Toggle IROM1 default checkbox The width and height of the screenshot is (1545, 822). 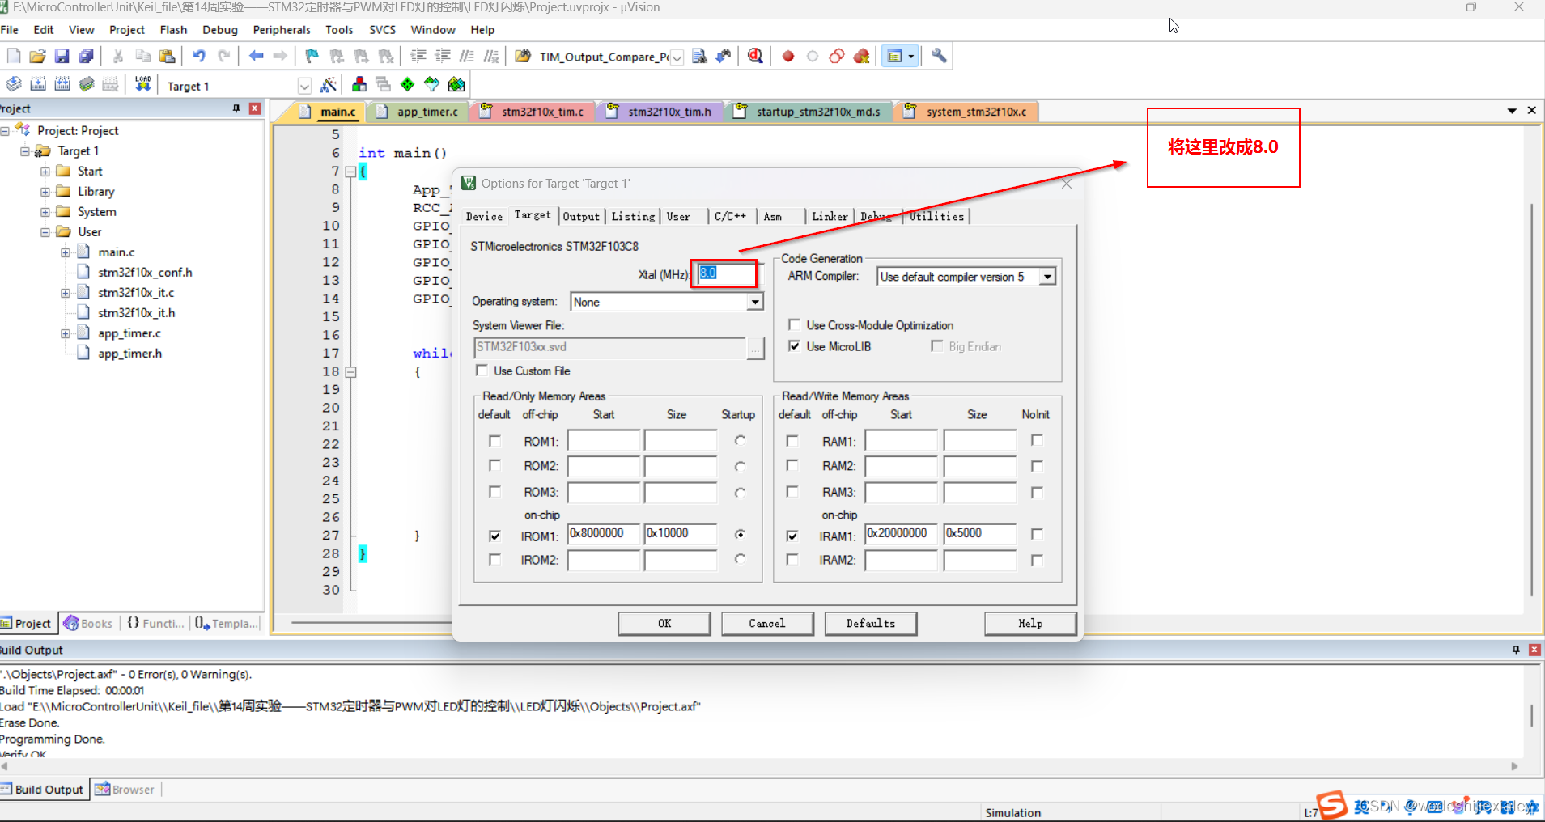pyautogui.click(x=494, y=536)
